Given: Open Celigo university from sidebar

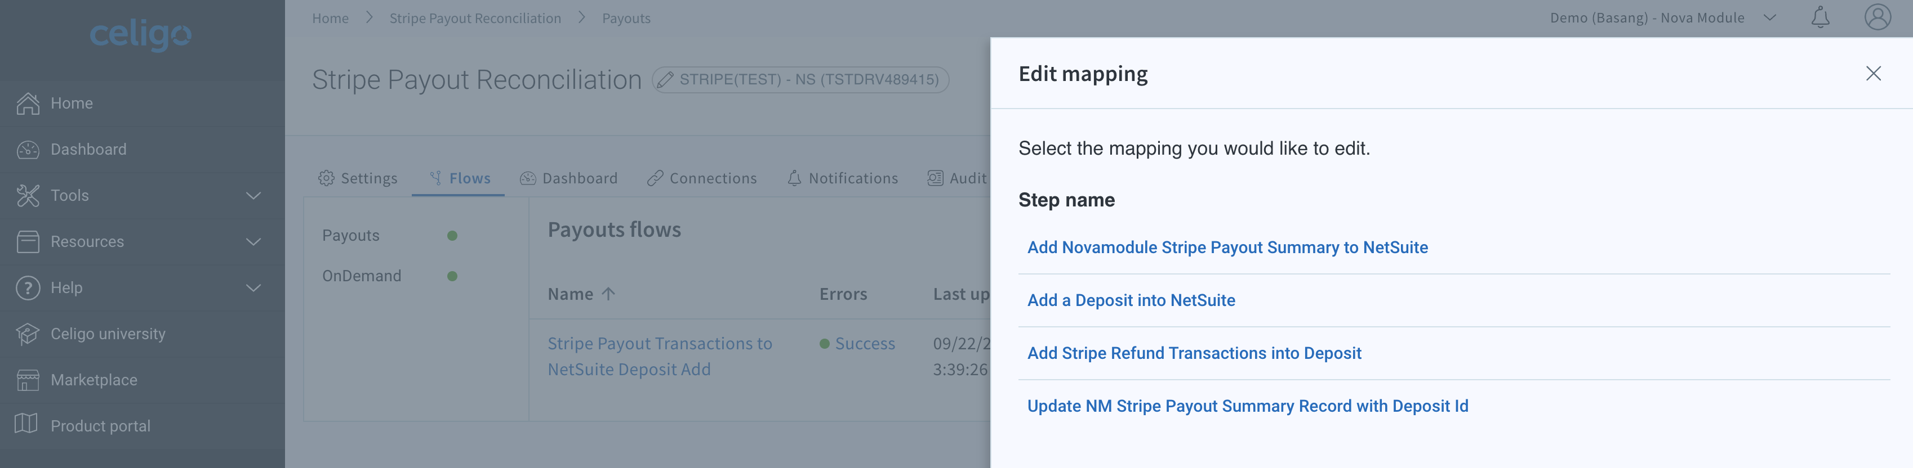Looking at the screenshot, I should coord(143,334).
